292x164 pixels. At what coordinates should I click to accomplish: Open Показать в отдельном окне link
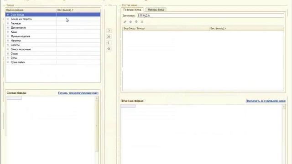(x=266, y=101)
